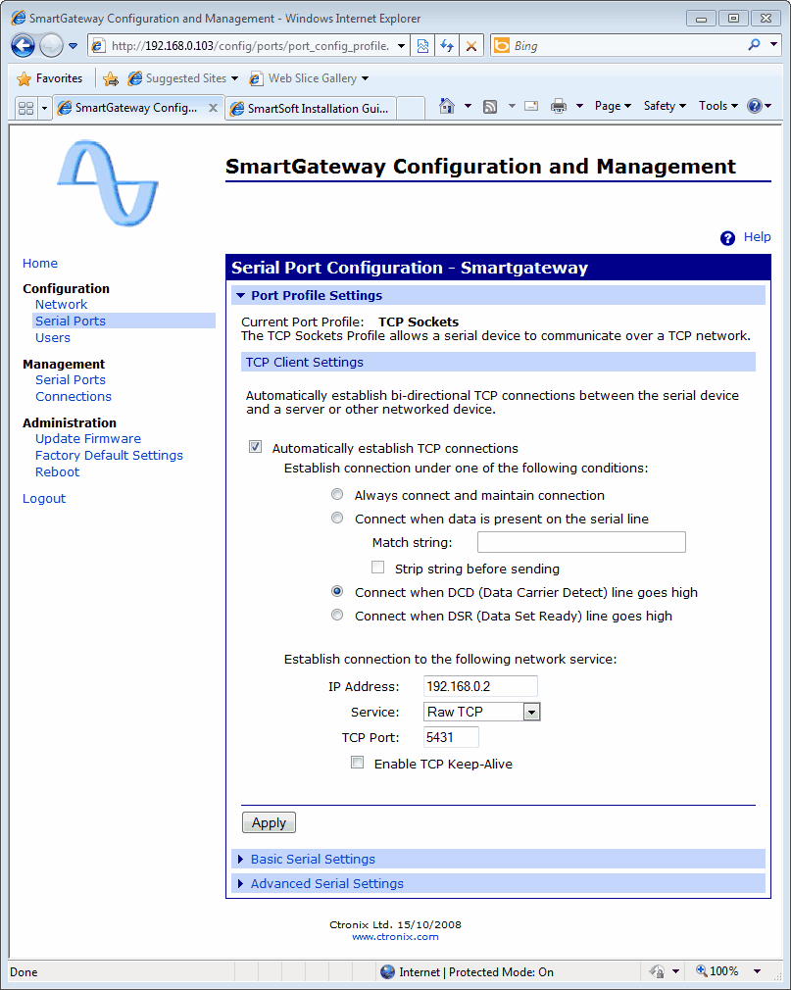Image resolution: width=791 pixels, height=990 pixels.
Task: Open a new blank tab
Action: coord(411,109)
